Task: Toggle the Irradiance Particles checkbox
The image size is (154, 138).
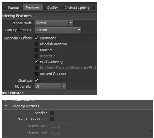Action: pos(36,68)
